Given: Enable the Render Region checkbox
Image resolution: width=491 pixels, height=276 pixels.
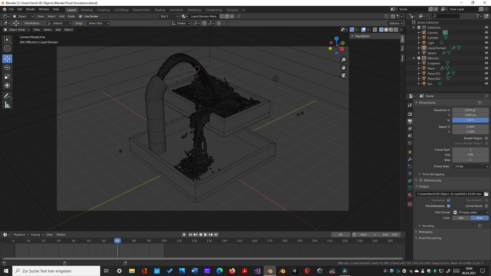Looking at the screenshot, I should pyautogui.click(x=486, y=138).
